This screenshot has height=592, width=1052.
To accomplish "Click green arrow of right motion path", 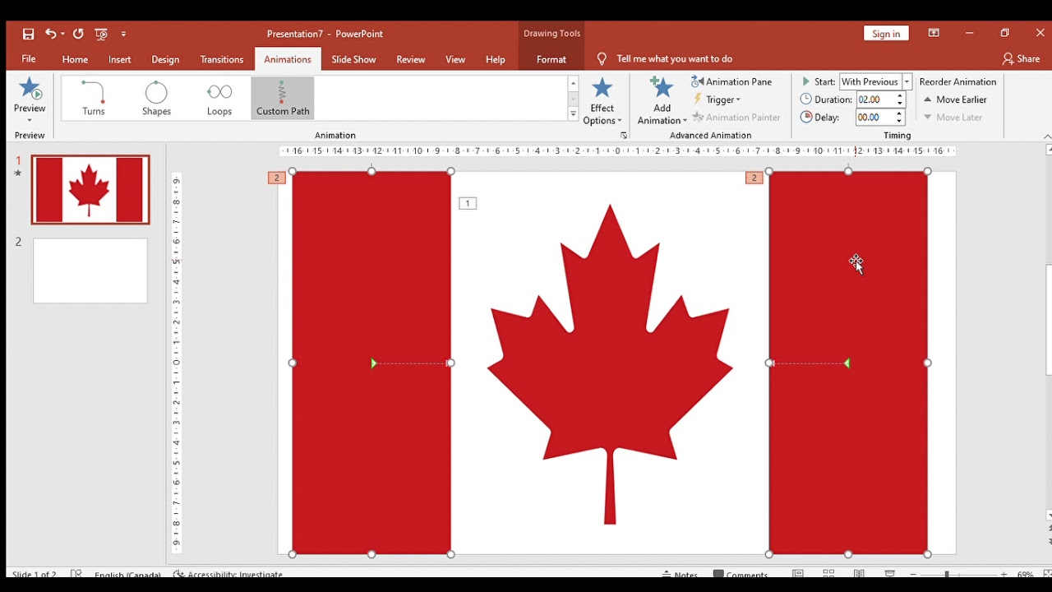I will point(847,363).
